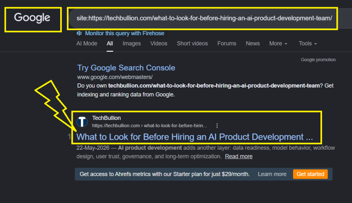Screen dimensions: 352x203
Task: Click Learn more in the Ahrefs banner
Action: tap(272, 174)
